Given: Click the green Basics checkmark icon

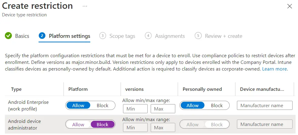Looking at the screenshot, I should (8, 36).
